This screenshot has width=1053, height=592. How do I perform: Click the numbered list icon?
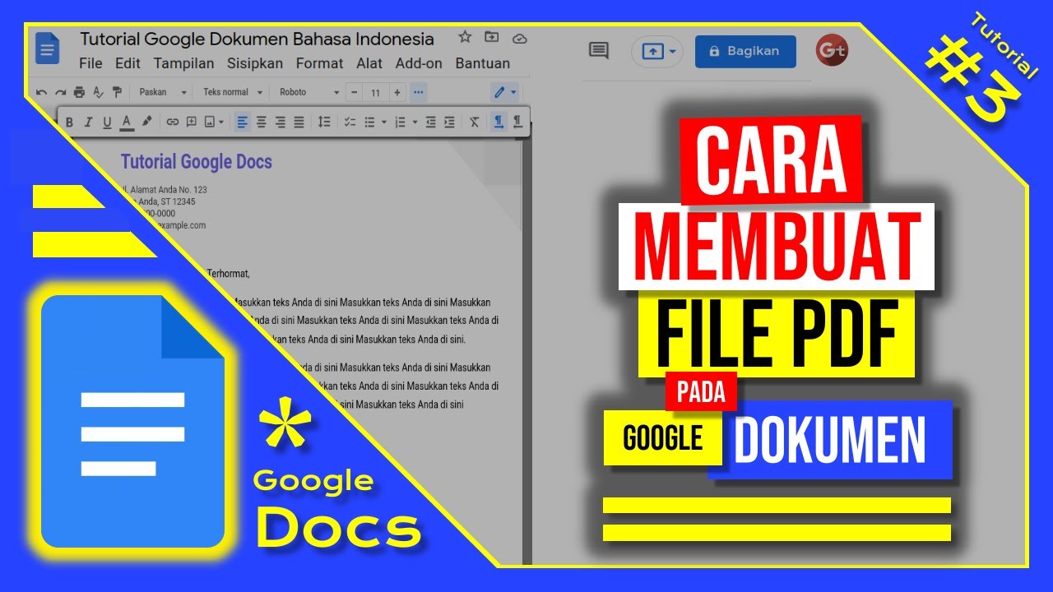pyautogui.click(x=400, y=122)
